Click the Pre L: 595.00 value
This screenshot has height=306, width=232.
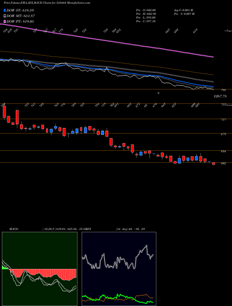click(146, 18)
